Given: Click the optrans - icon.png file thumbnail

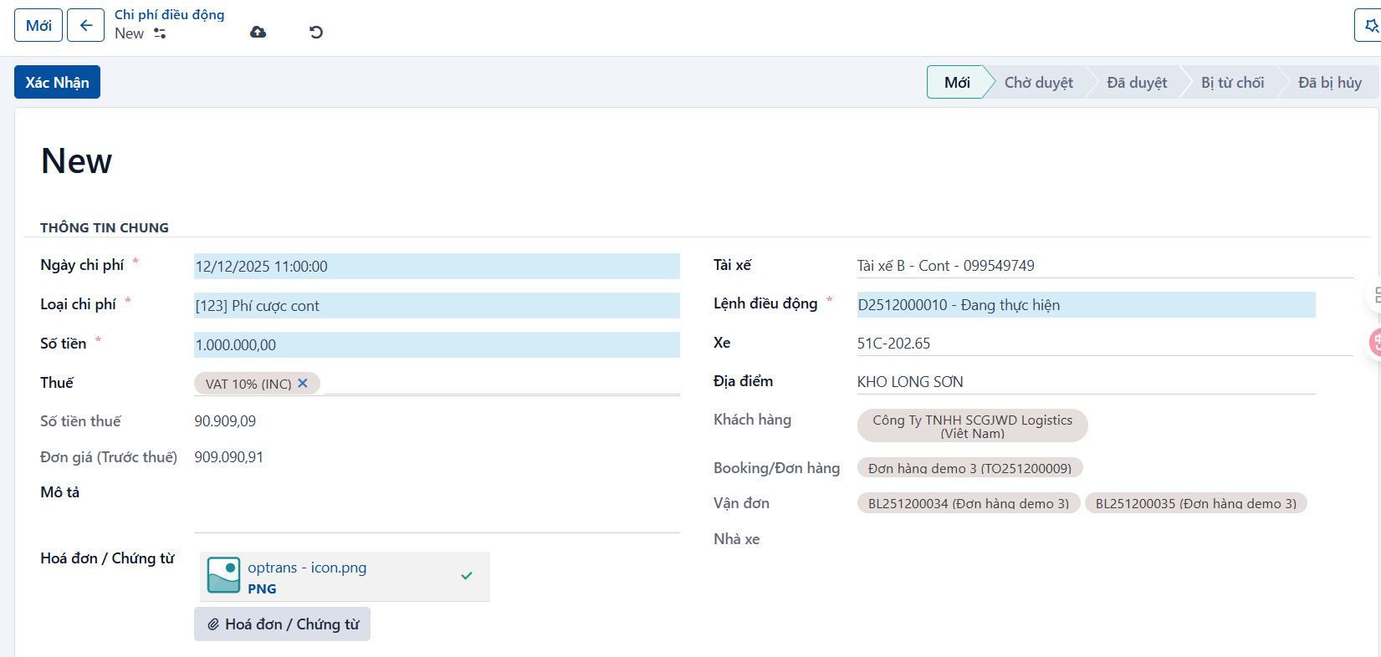Looking at the screenshot, I should click(x=223, y=575).
